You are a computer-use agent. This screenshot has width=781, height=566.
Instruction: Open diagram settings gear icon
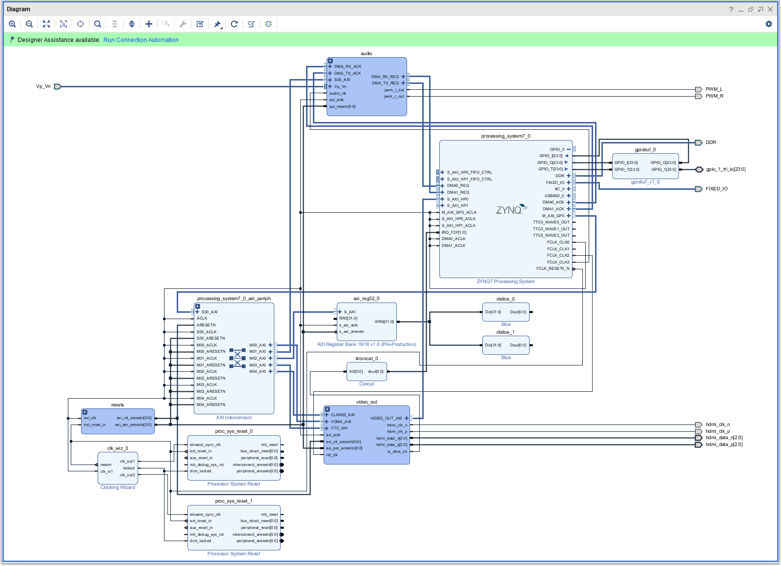pyautogui.click(x=769, y=24)
